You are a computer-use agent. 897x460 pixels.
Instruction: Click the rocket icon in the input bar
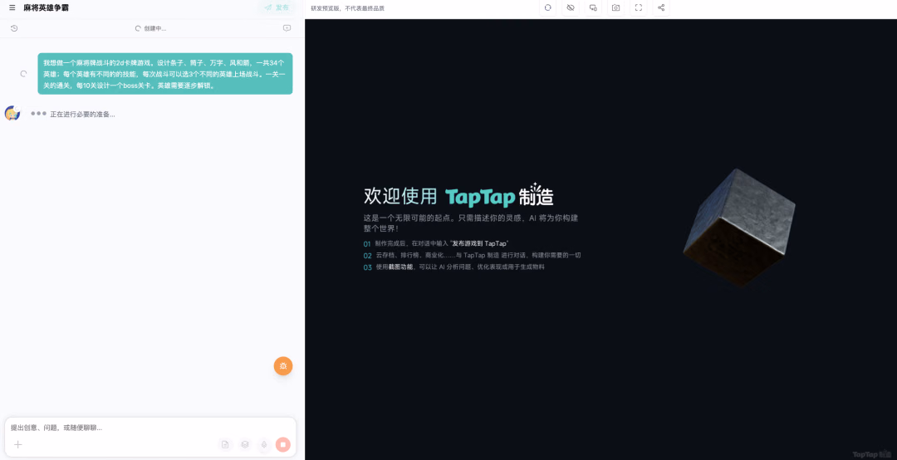coord(264,444)
